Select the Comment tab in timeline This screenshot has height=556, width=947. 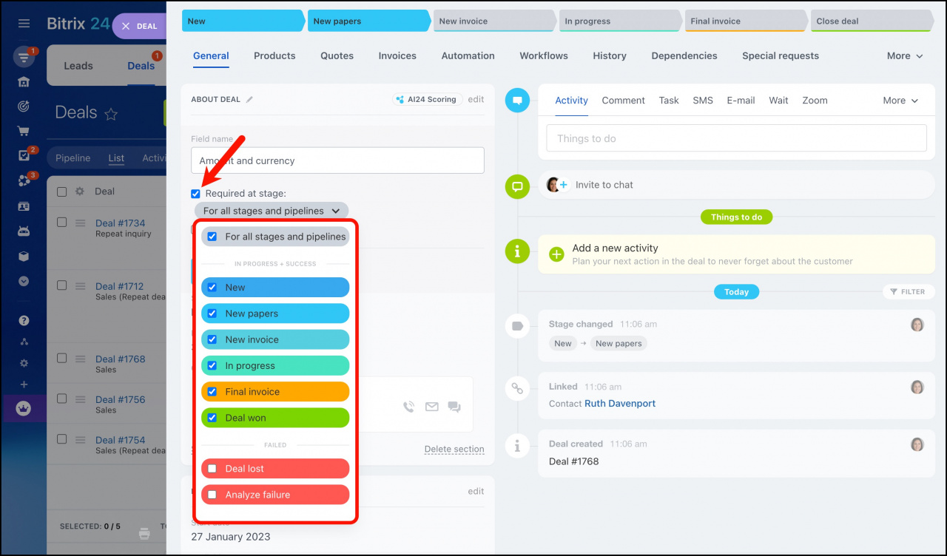click(624, 101)
